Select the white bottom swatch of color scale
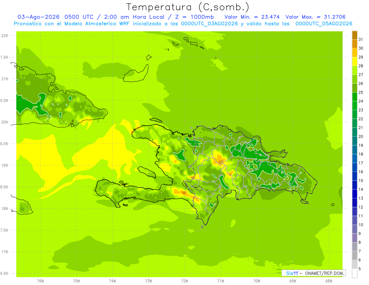 point(355,273)
